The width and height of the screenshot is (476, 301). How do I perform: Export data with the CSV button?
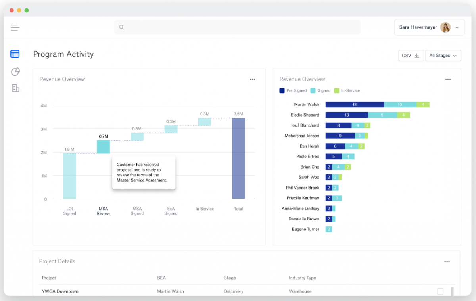(x=411, y=56)
